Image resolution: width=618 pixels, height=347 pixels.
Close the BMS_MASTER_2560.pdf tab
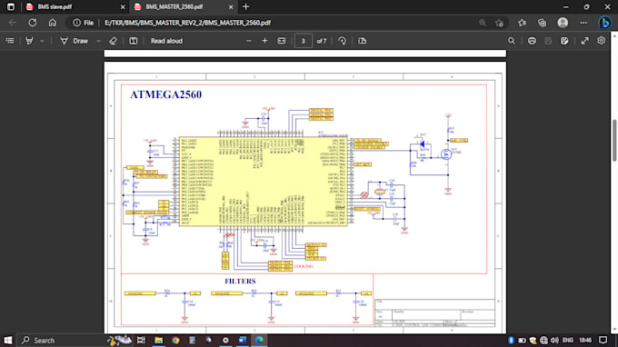(231, 6)
